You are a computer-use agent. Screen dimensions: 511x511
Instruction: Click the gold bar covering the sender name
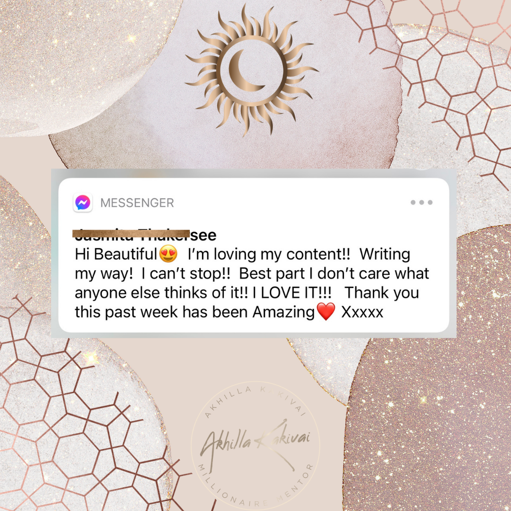pyautogui.click(x=131, y=234)
